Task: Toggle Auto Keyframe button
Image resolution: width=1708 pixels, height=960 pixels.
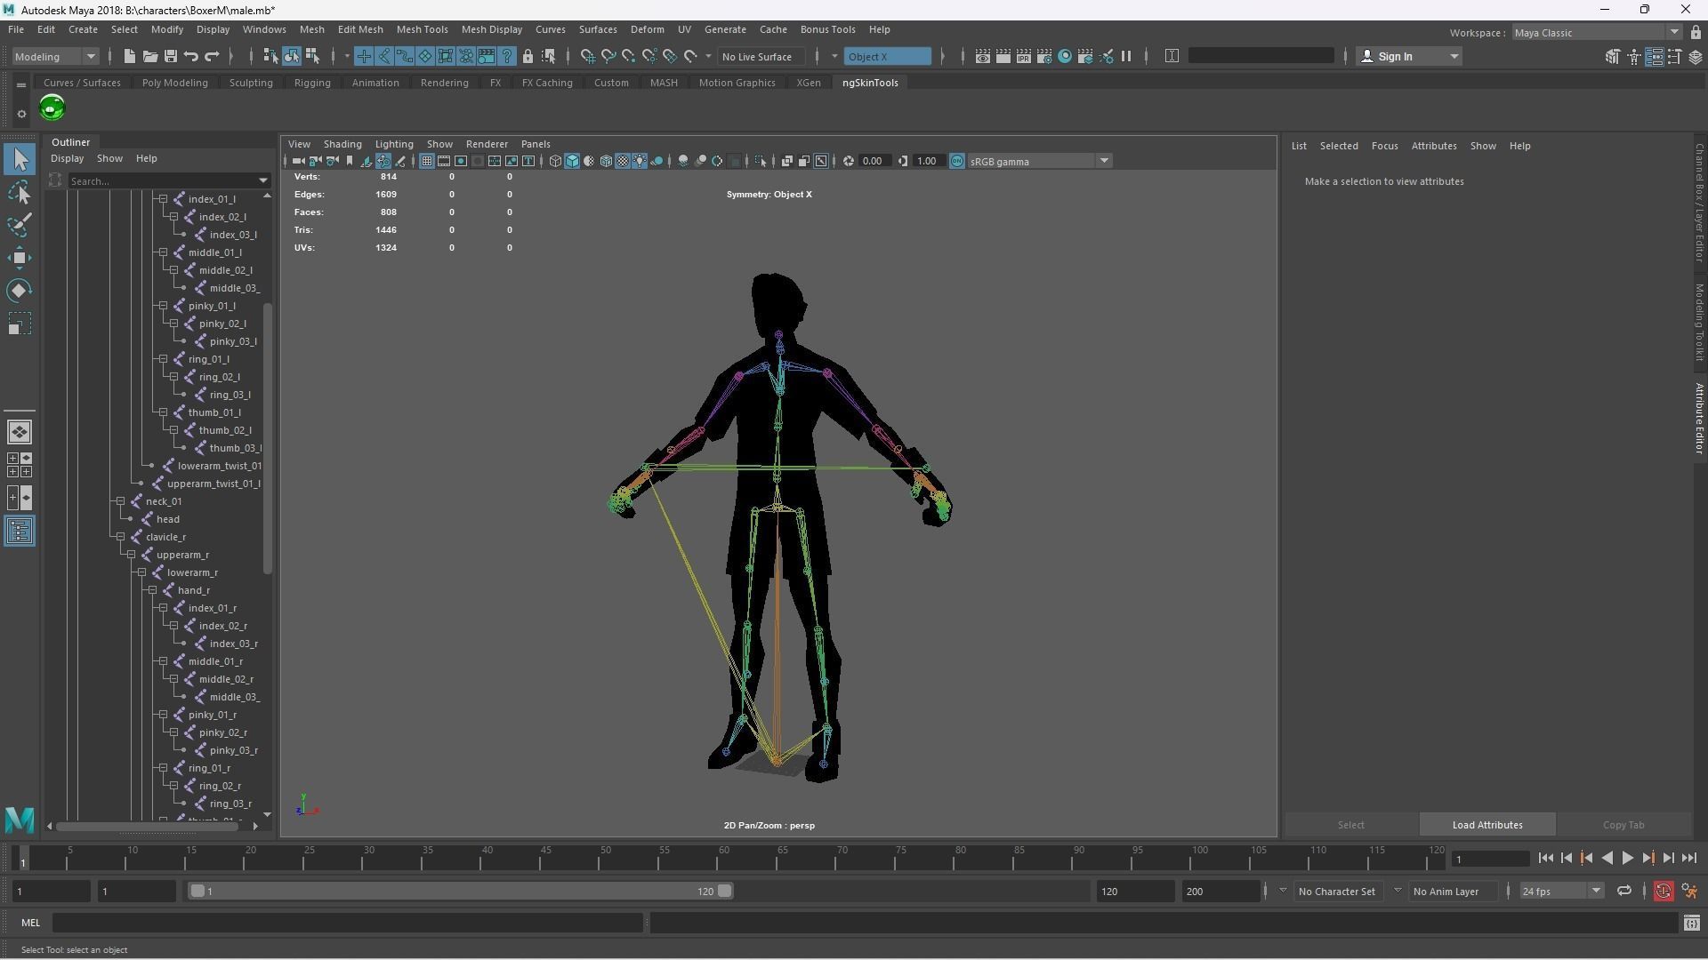Action: [1663, 892]
